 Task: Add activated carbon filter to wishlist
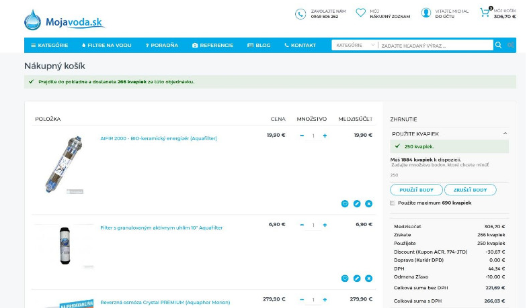(x=345, y=278)
